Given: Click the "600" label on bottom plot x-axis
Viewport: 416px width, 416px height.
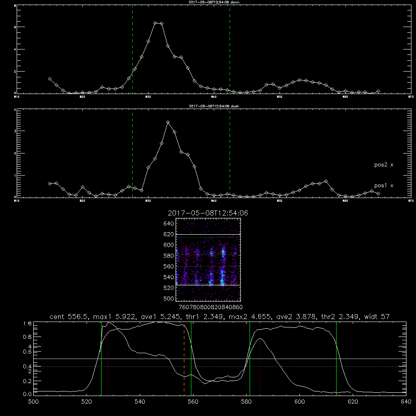Looking at the screenshot, I should pos(300,401).
